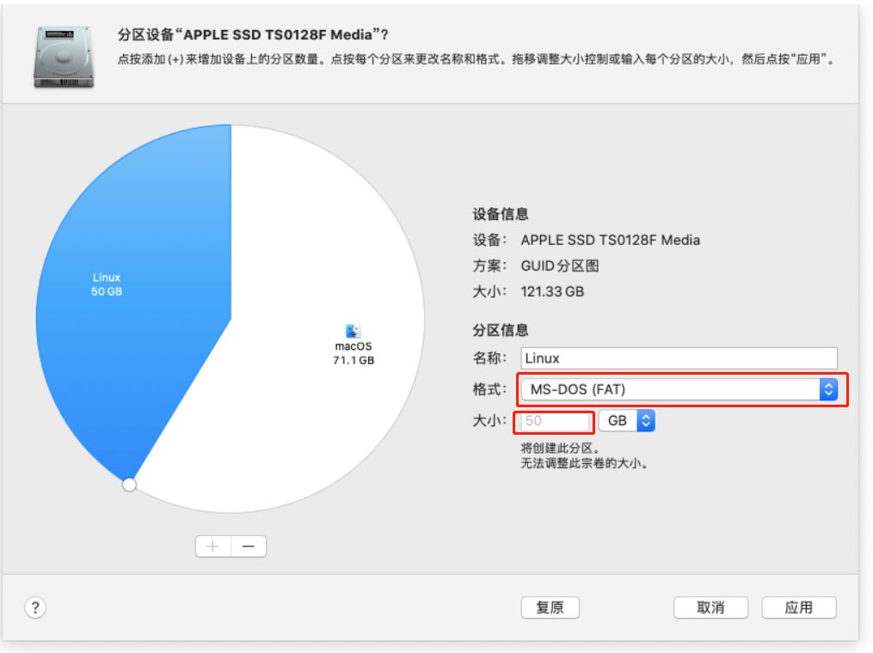Click the 将创建此分区 message

coord(560,449)
